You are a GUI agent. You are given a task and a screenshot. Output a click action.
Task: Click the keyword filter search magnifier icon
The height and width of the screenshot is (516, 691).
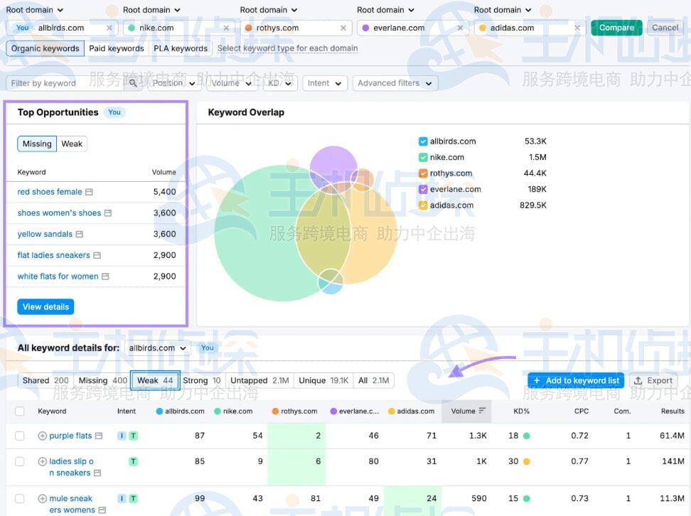tap(133, 83)
